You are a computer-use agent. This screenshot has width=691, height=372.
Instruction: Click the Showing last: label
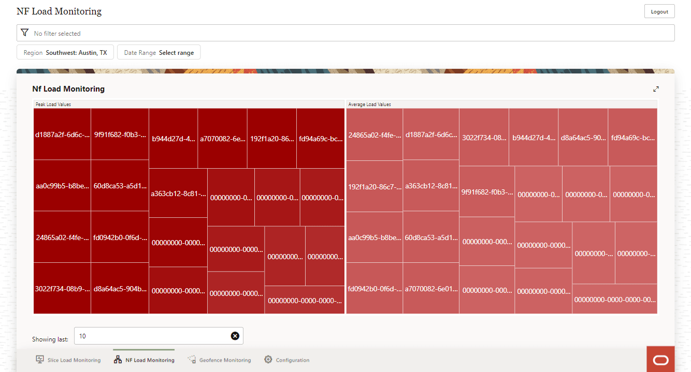coord(50,339)
